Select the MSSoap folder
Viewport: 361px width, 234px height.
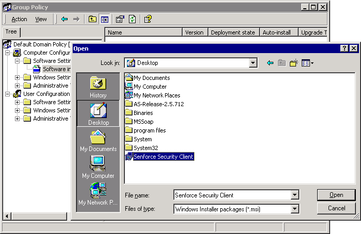[x=139, y=122]
